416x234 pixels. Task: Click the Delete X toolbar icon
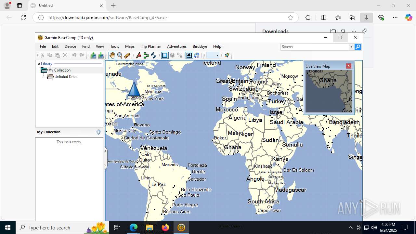(65, 55)
